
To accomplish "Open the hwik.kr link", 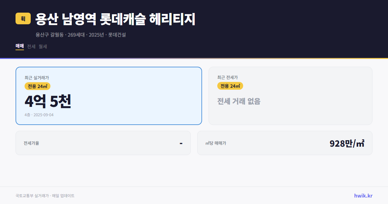I will pyautogui.click(x=363, y=195).
